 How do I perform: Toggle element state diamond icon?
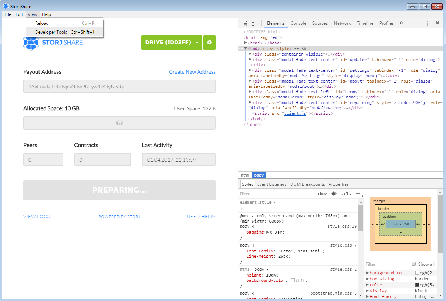[x=334, y=194]
